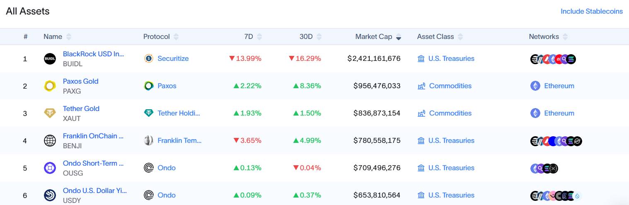Open Ethereum network link in XAUT row
The height and width of the screenshot is (205, 629).
559,113
